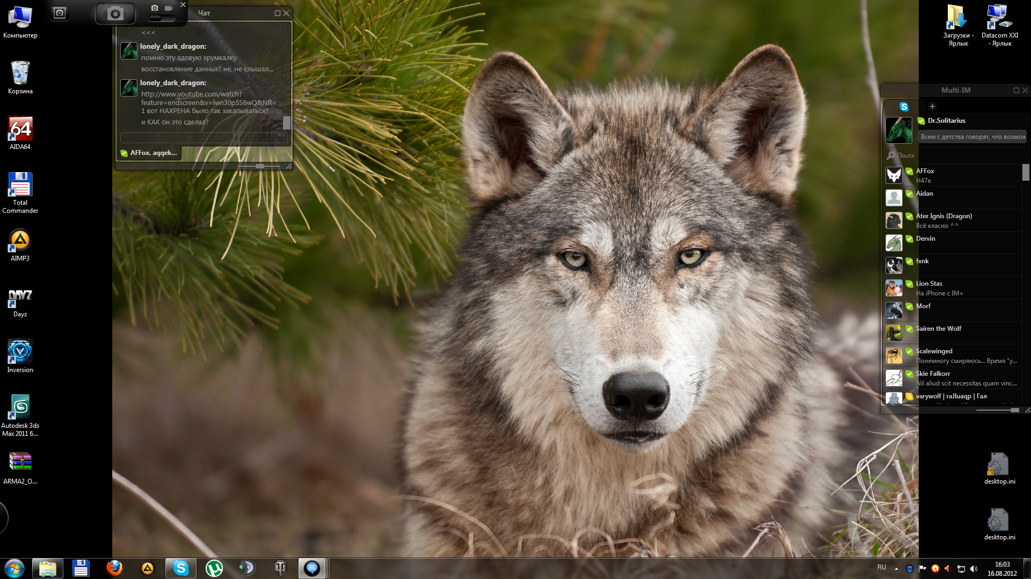The image size is (1031, 579).
Task: Expand earlier messages with <<< button
Action: [x=148, y=33]
